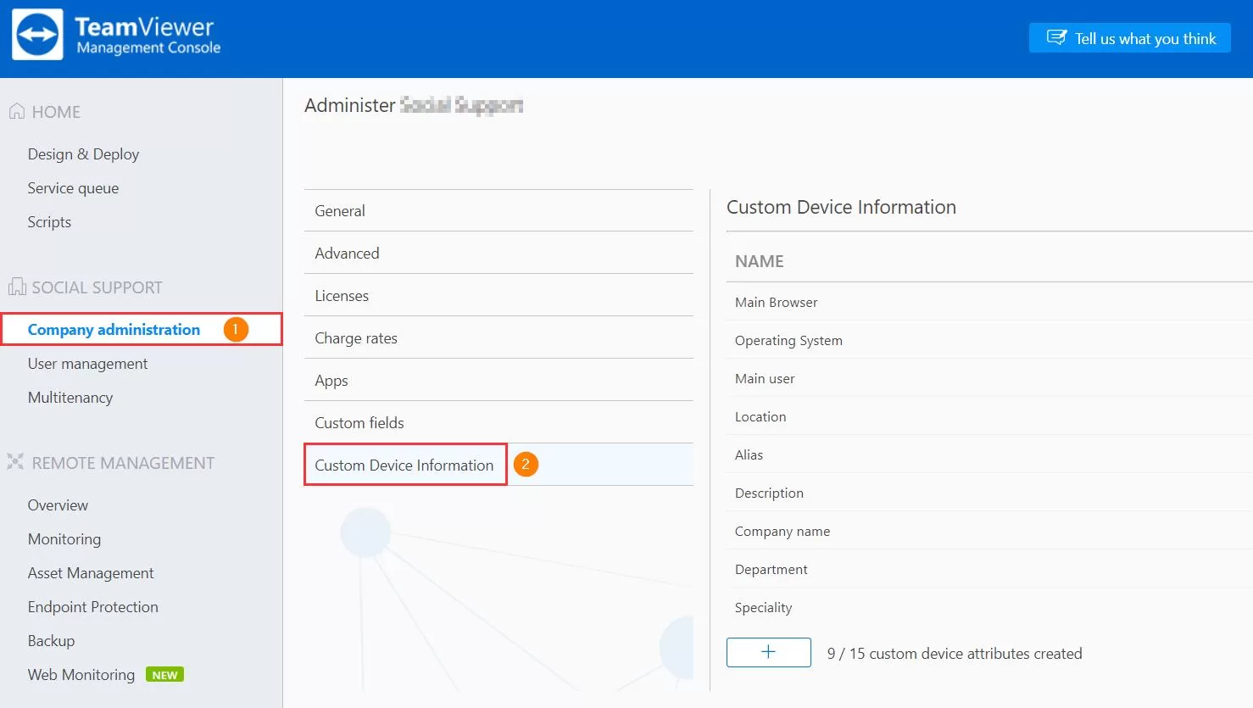Open Web Monitoring
Image resolution: width=1253 pixels, height=708 pixels.
81,674
